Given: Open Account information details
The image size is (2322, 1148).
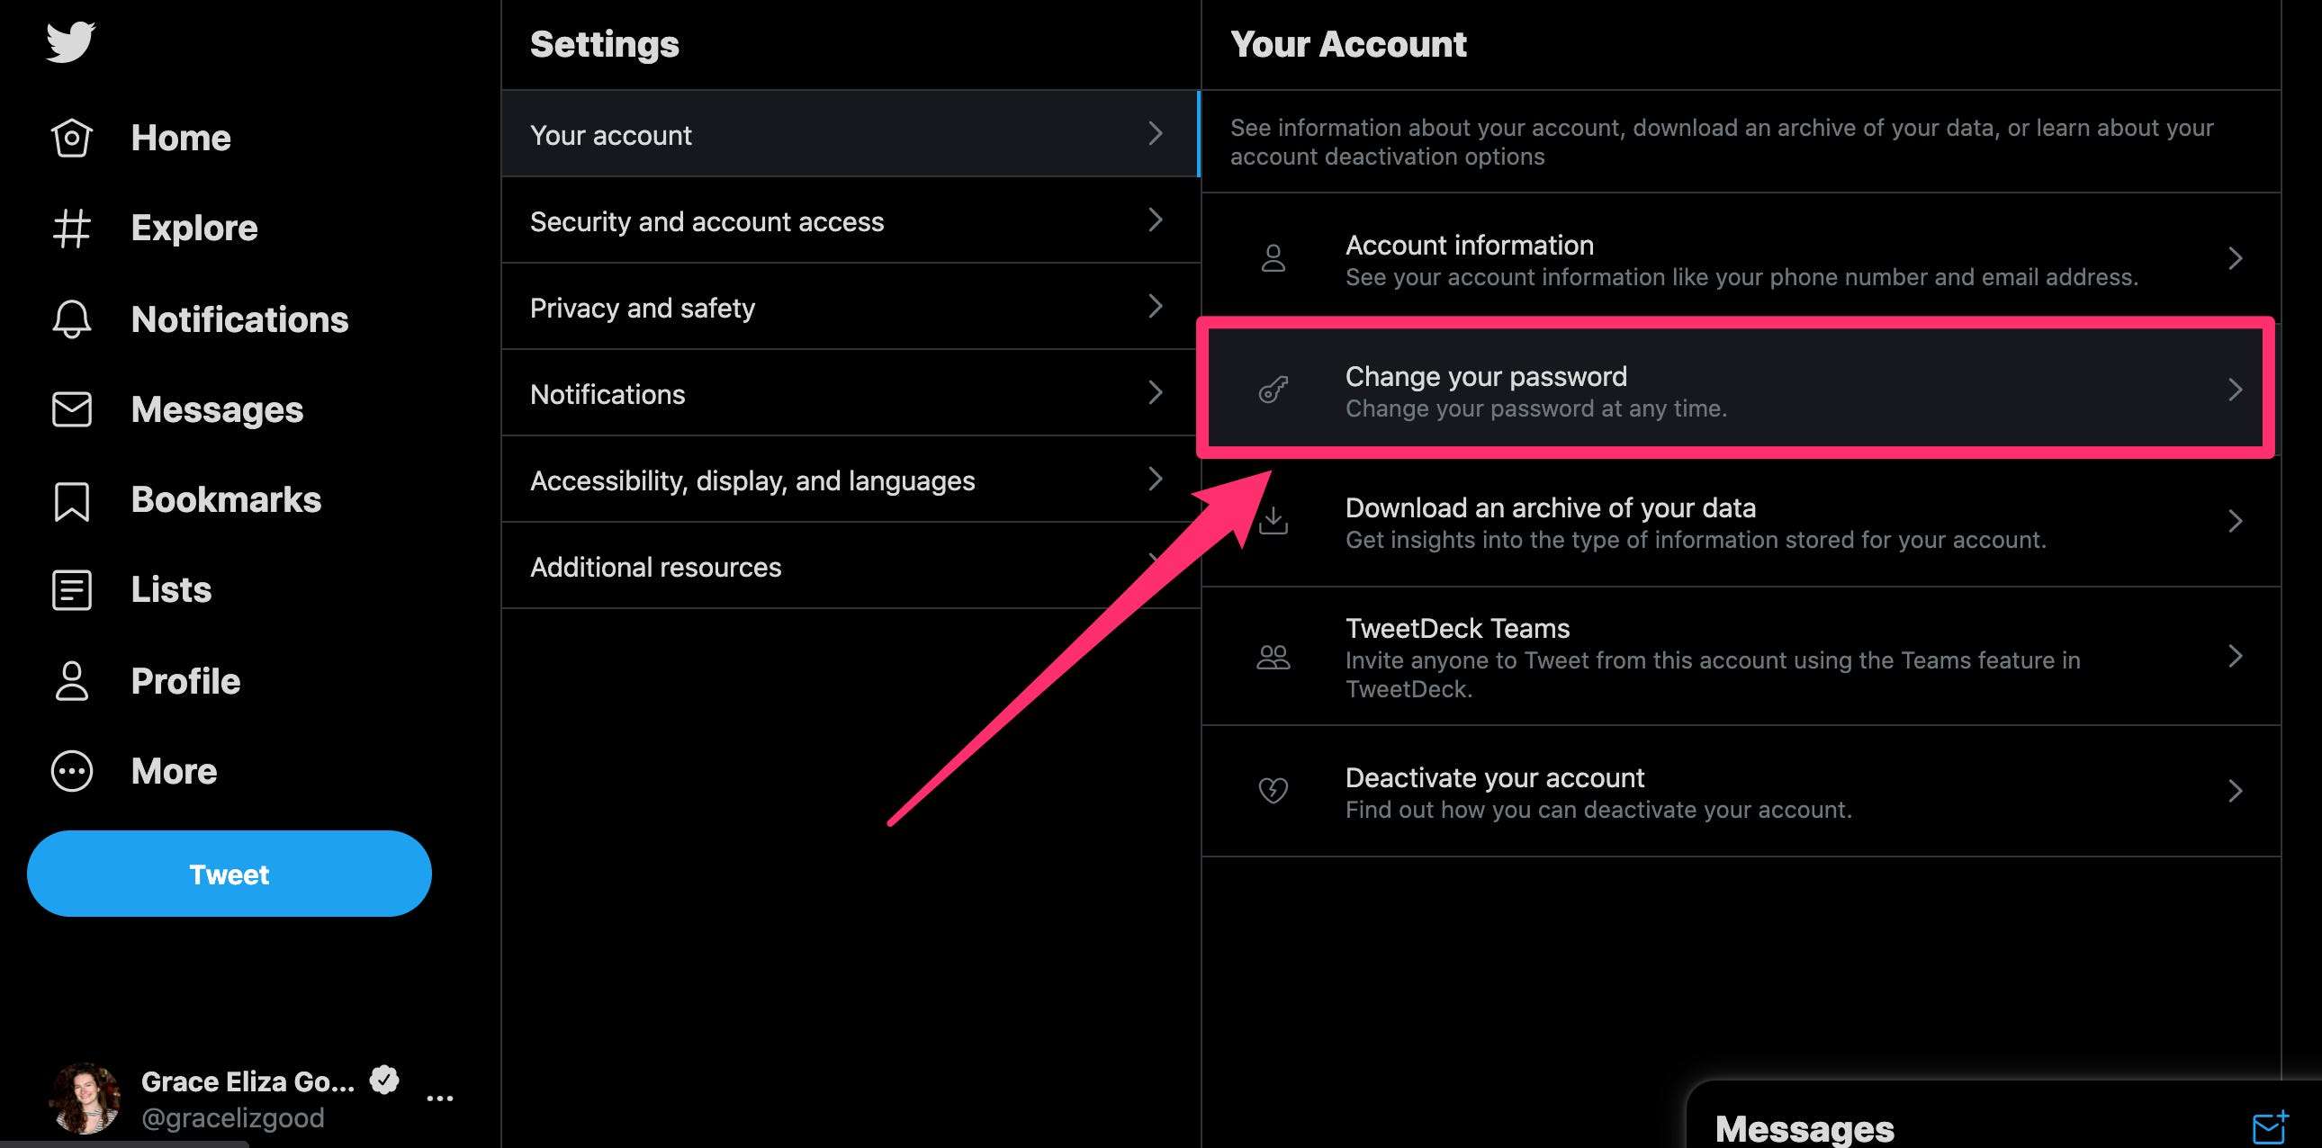Looking at the screenshot, I should click(1743, 257).
